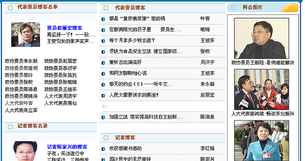The height and width of the screenshot is (161, 305).
Task: Open 记者陈家兴的博客 title link
Action: pyautogui.click(x=67, y=147)
